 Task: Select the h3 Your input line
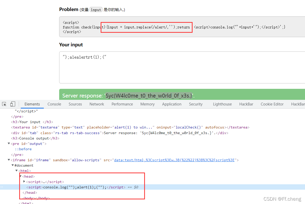32,122
